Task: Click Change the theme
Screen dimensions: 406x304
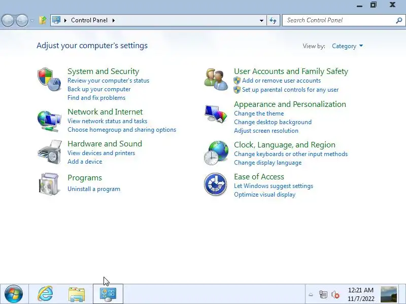Action: coord(259,113)
